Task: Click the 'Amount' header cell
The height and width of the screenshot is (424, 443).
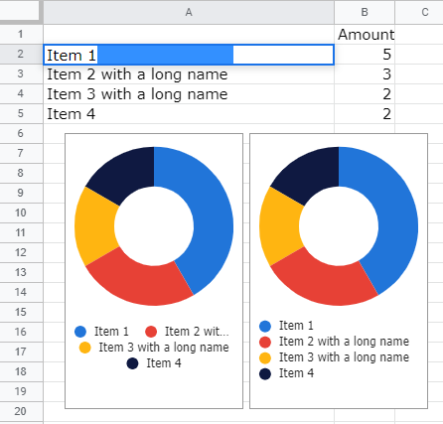Action: 365,35
